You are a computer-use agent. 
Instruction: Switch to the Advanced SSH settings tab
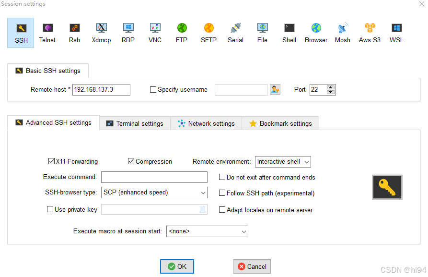click(x=54, y=123)
